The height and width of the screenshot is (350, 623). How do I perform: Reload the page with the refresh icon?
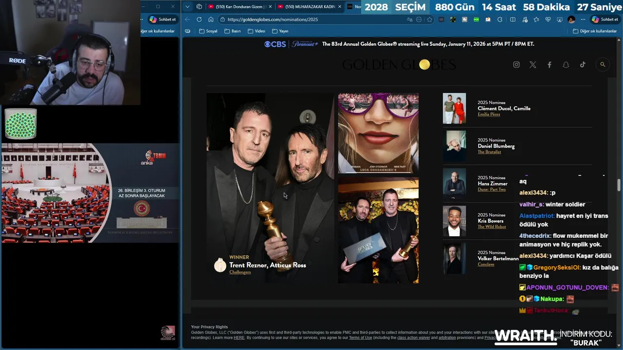199,19
